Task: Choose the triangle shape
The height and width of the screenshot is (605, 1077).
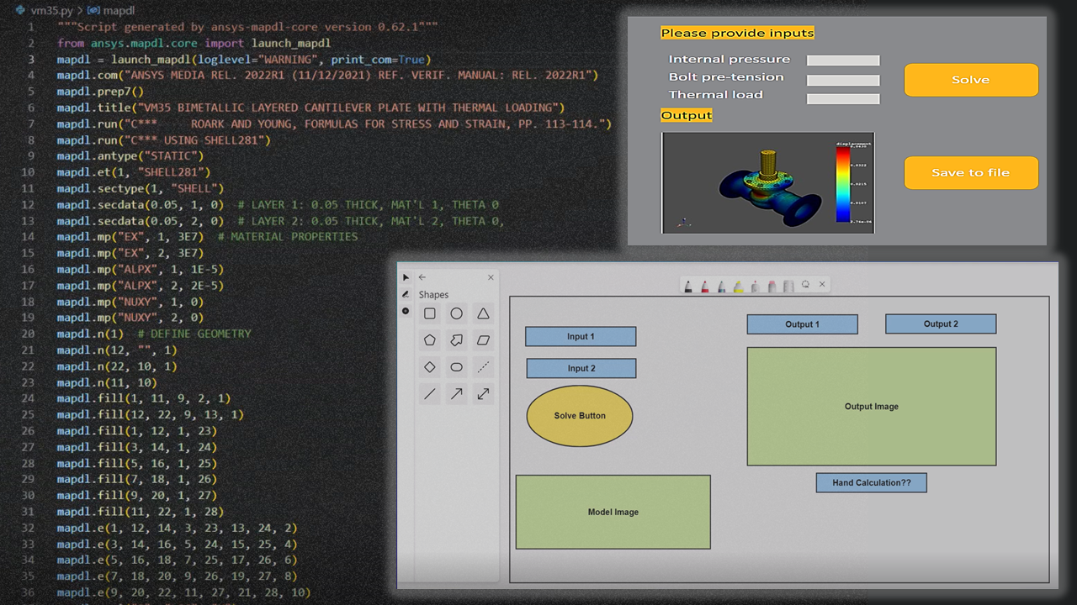Action: click(483, 314)
